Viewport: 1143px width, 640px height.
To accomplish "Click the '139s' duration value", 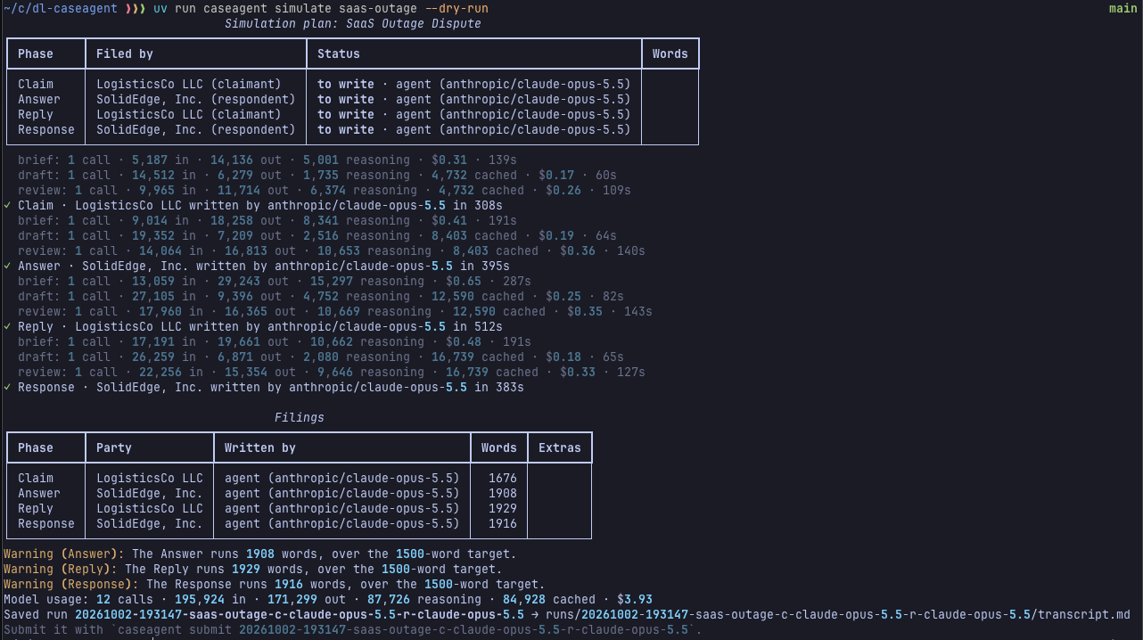I will point(503,160).
